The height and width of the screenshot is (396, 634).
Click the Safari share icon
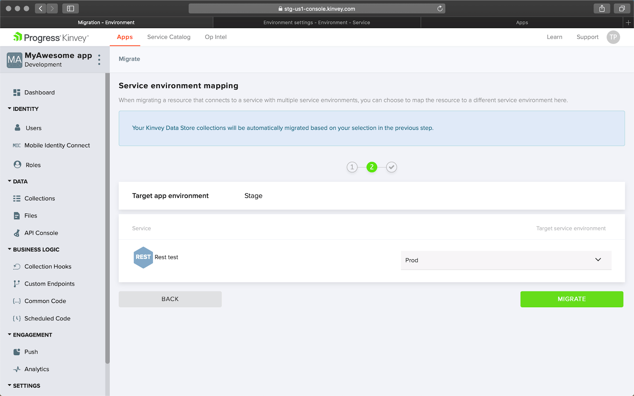pyautogui.click(x=602, y=9)
